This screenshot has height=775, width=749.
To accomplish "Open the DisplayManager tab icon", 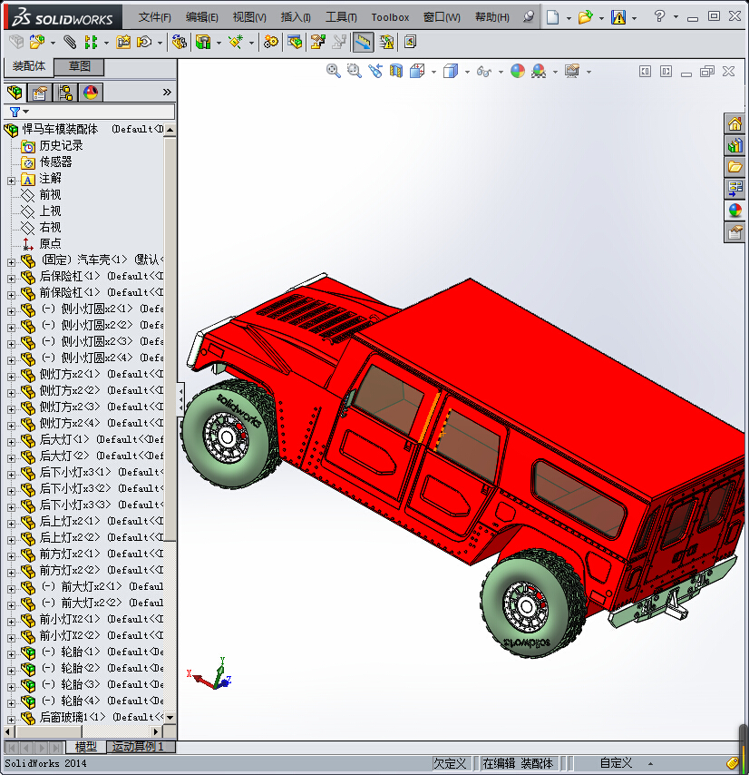I will coord(91,93).
